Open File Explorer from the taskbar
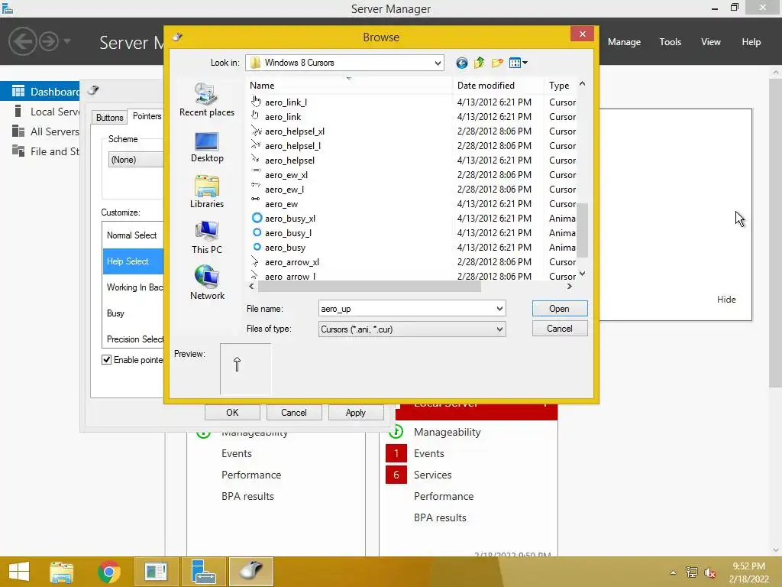The width and height of the screenshot is (782, 587). click(61, 572)
